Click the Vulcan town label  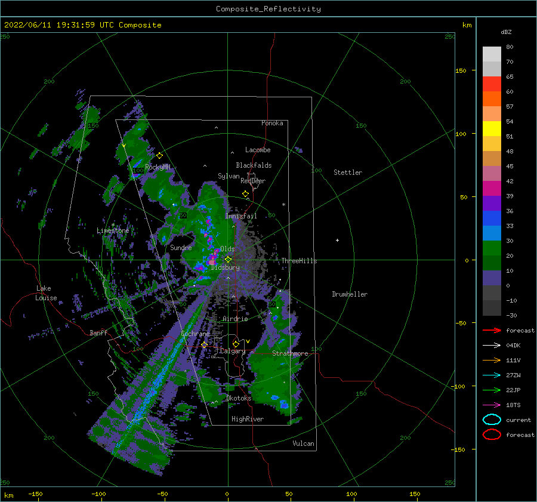303,444
